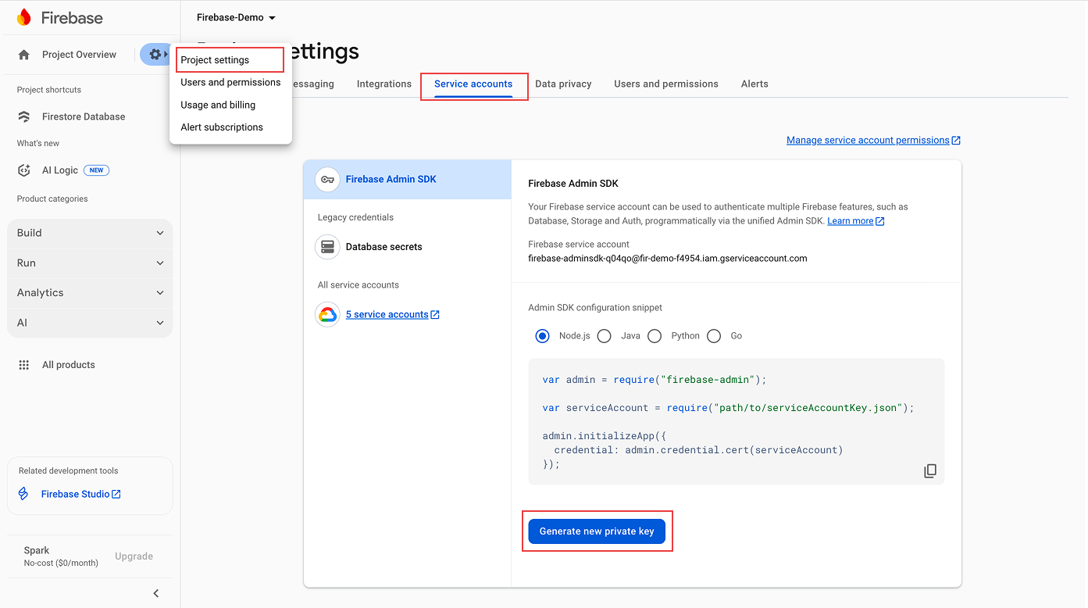Open Firestore Database shortcut
Screen dimensions: 1088x608
[84, 116]
